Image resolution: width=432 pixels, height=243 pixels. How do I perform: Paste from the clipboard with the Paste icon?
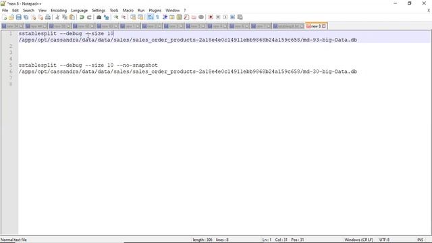(x=72, y=17)
